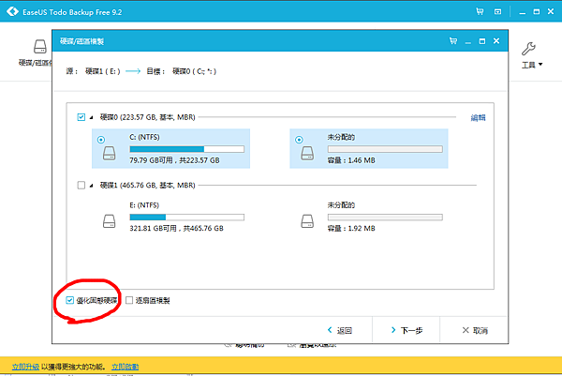562x376 pixels.
Task: Click the target Disk 0 (C:) text
Action: (194, 71)
